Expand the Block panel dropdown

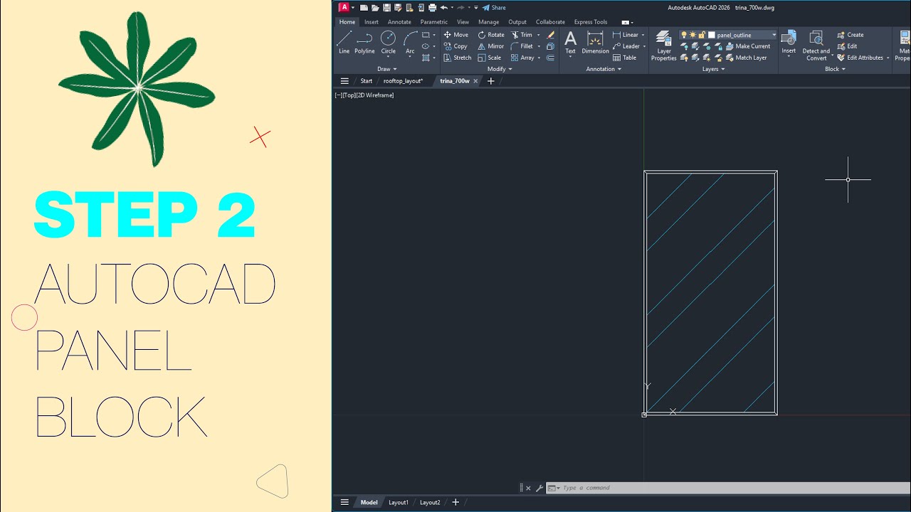pyautogui.click(x=835, y=69)
